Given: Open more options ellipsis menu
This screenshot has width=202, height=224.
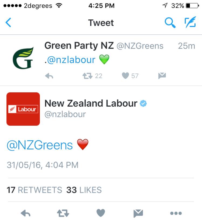Looking at the screenshot, I should (176, 213).
